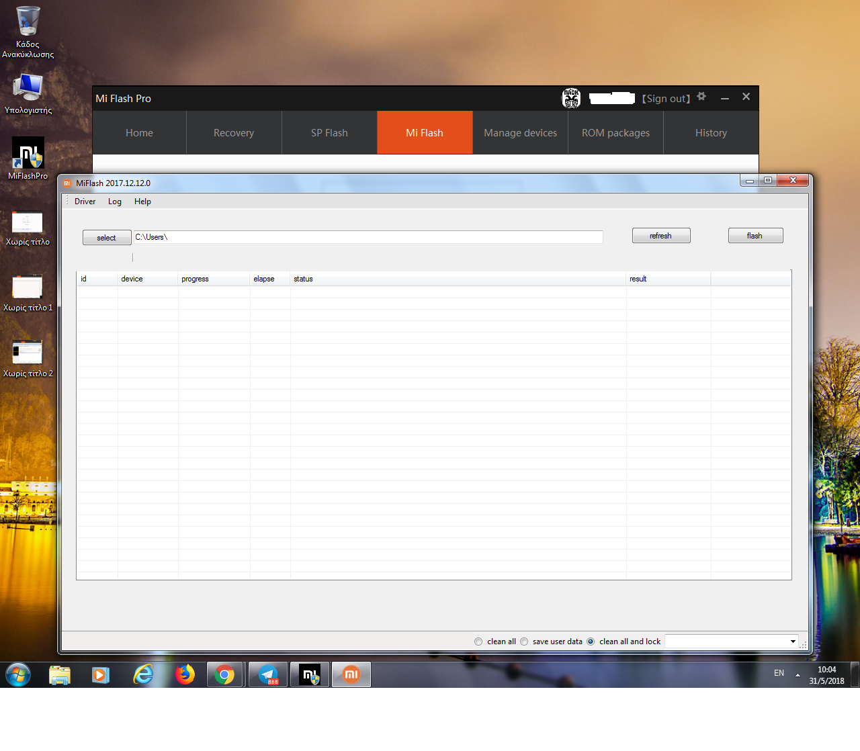Select the Χωρίς τίτλο 1 desktop file

pos(28,294)
